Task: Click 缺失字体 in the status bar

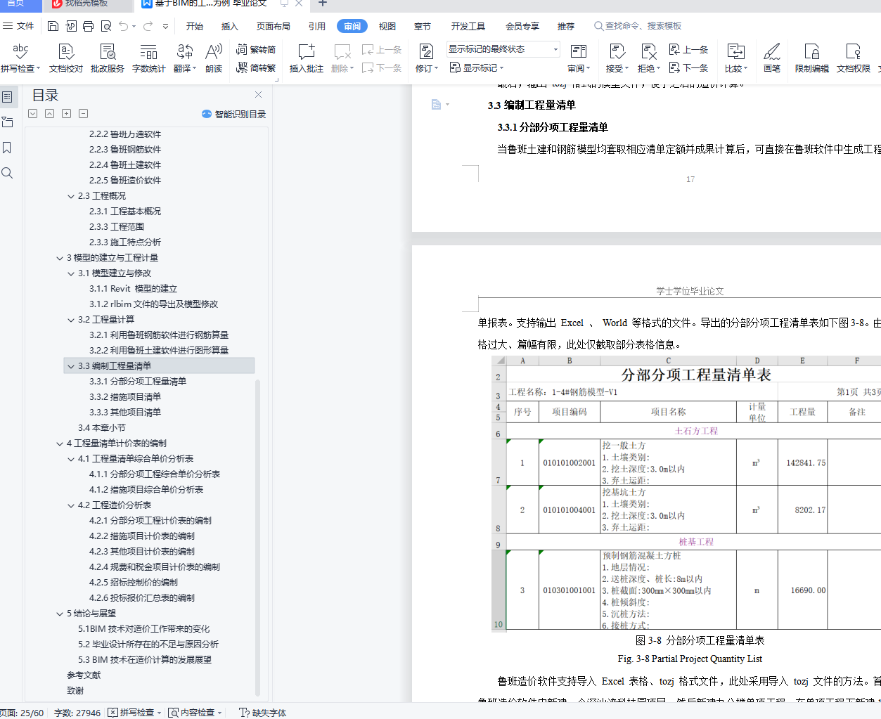Action: (262, 713)
